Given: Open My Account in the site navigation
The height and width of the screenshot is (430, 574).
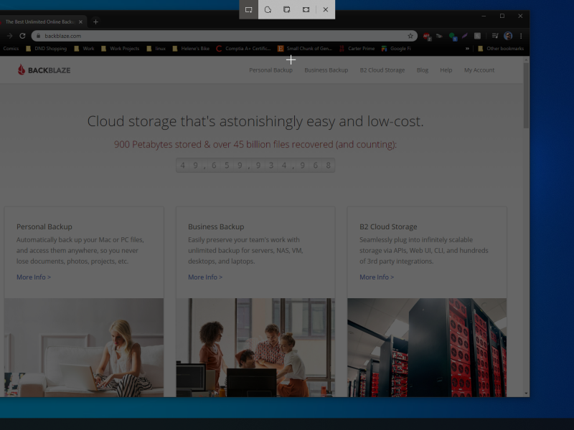Looking at the screenshot, I should point(479,70).
